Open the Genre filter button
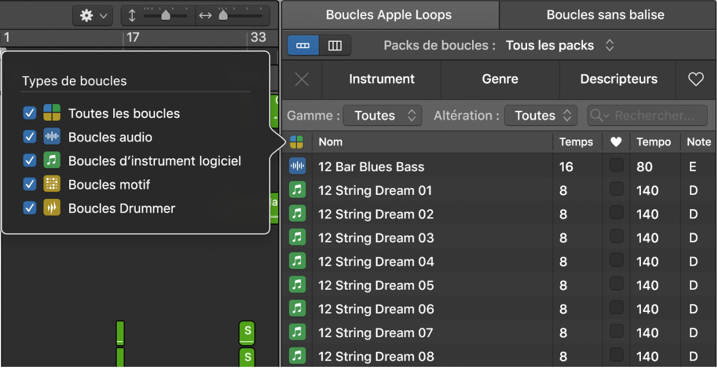 pos(500,79)
